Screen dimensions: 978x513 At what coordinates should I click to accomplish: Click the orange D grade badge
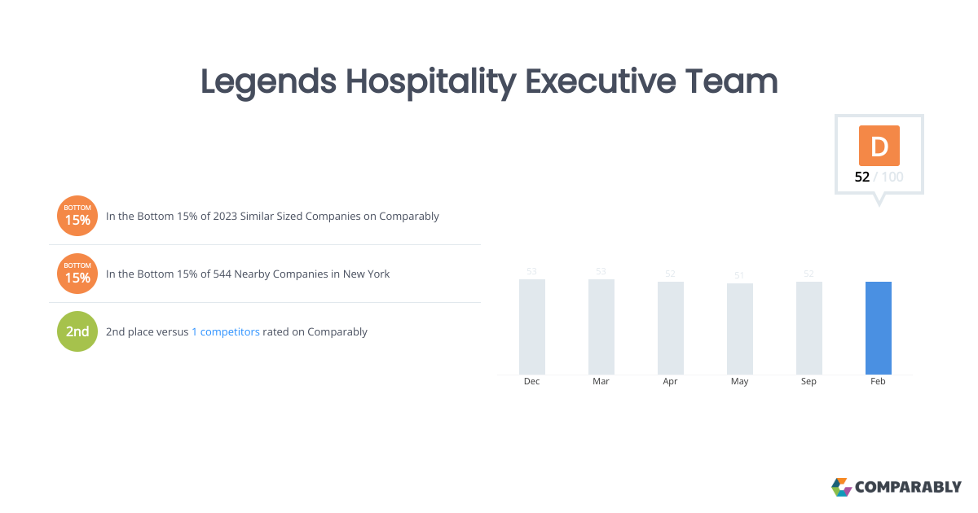[879, 146]
